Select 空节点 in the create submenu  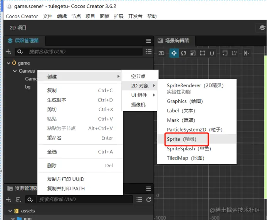pos(139,76)
